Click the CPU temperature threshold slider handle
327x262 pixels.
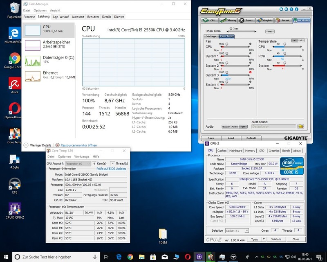point(284,44)
